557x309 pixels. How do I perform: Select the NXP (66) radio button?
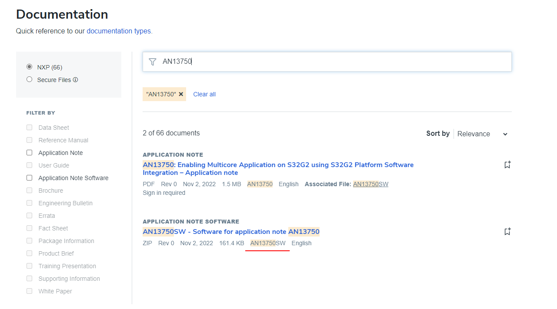point(30,67)
